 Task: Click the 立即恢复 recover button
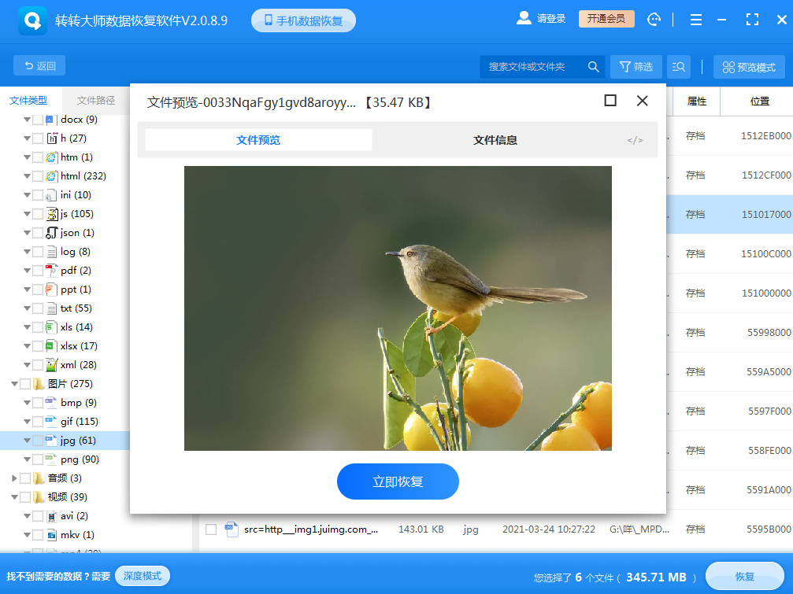398,481
